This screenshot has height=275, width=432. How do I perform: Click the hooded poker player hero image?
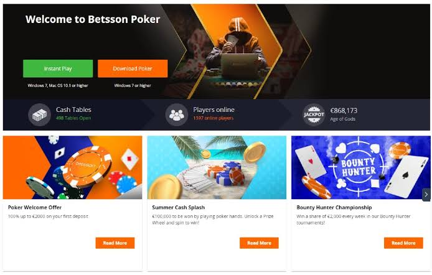tap(236, 52)
